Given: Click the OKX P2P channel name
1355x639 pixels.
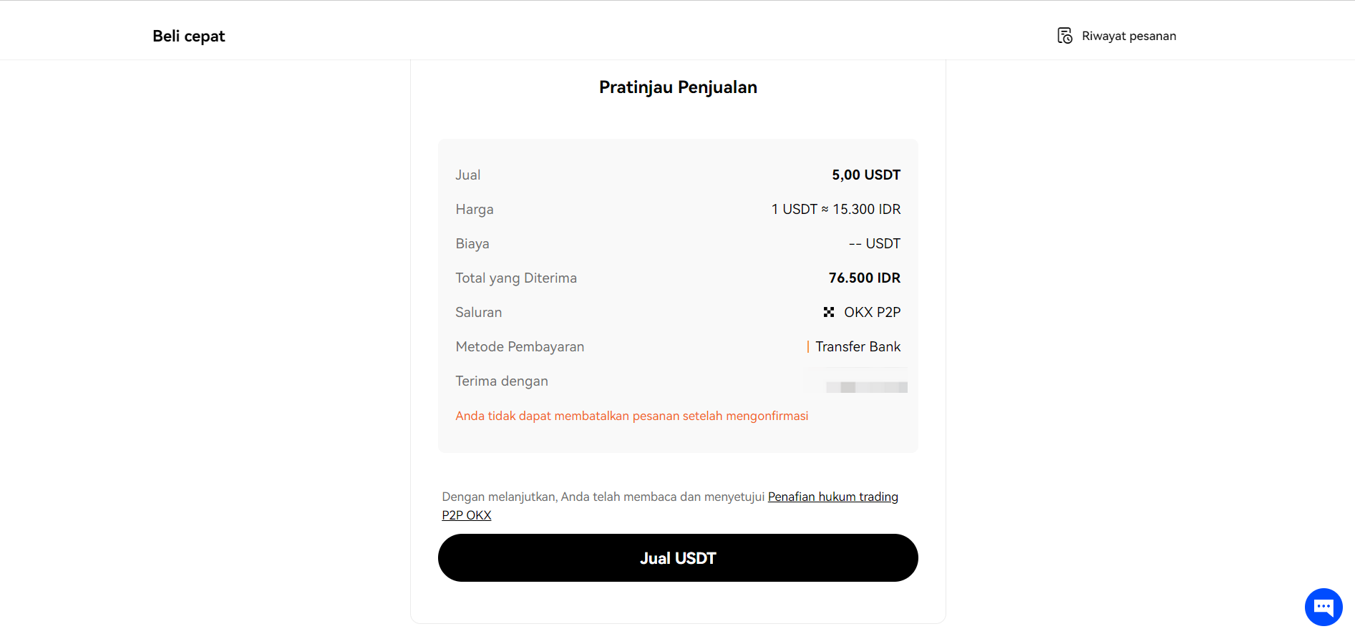Looking at the screenshot, I should click(872, 313).
